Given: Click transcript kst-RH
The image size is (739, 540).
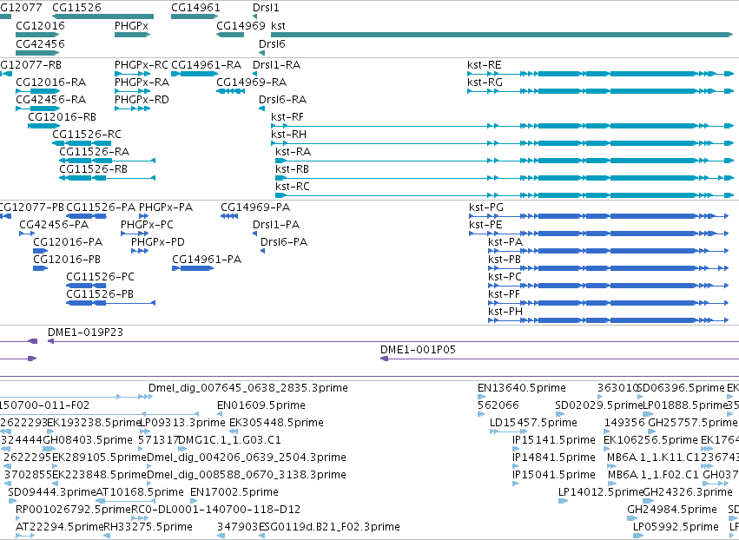Looking at the screenshot, I should [x=288, y=135].
